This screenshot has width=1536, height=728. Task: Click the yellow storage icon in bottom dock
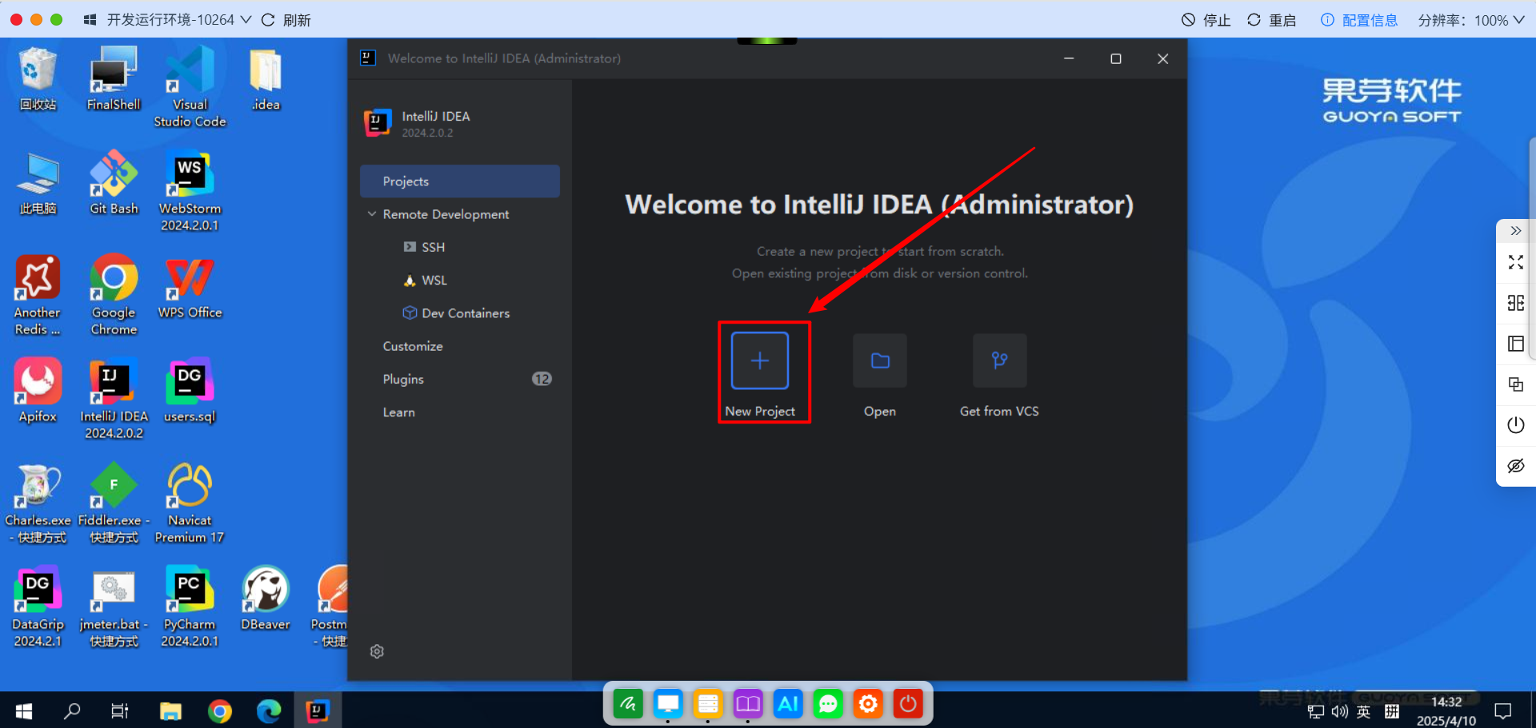(708, 704)
